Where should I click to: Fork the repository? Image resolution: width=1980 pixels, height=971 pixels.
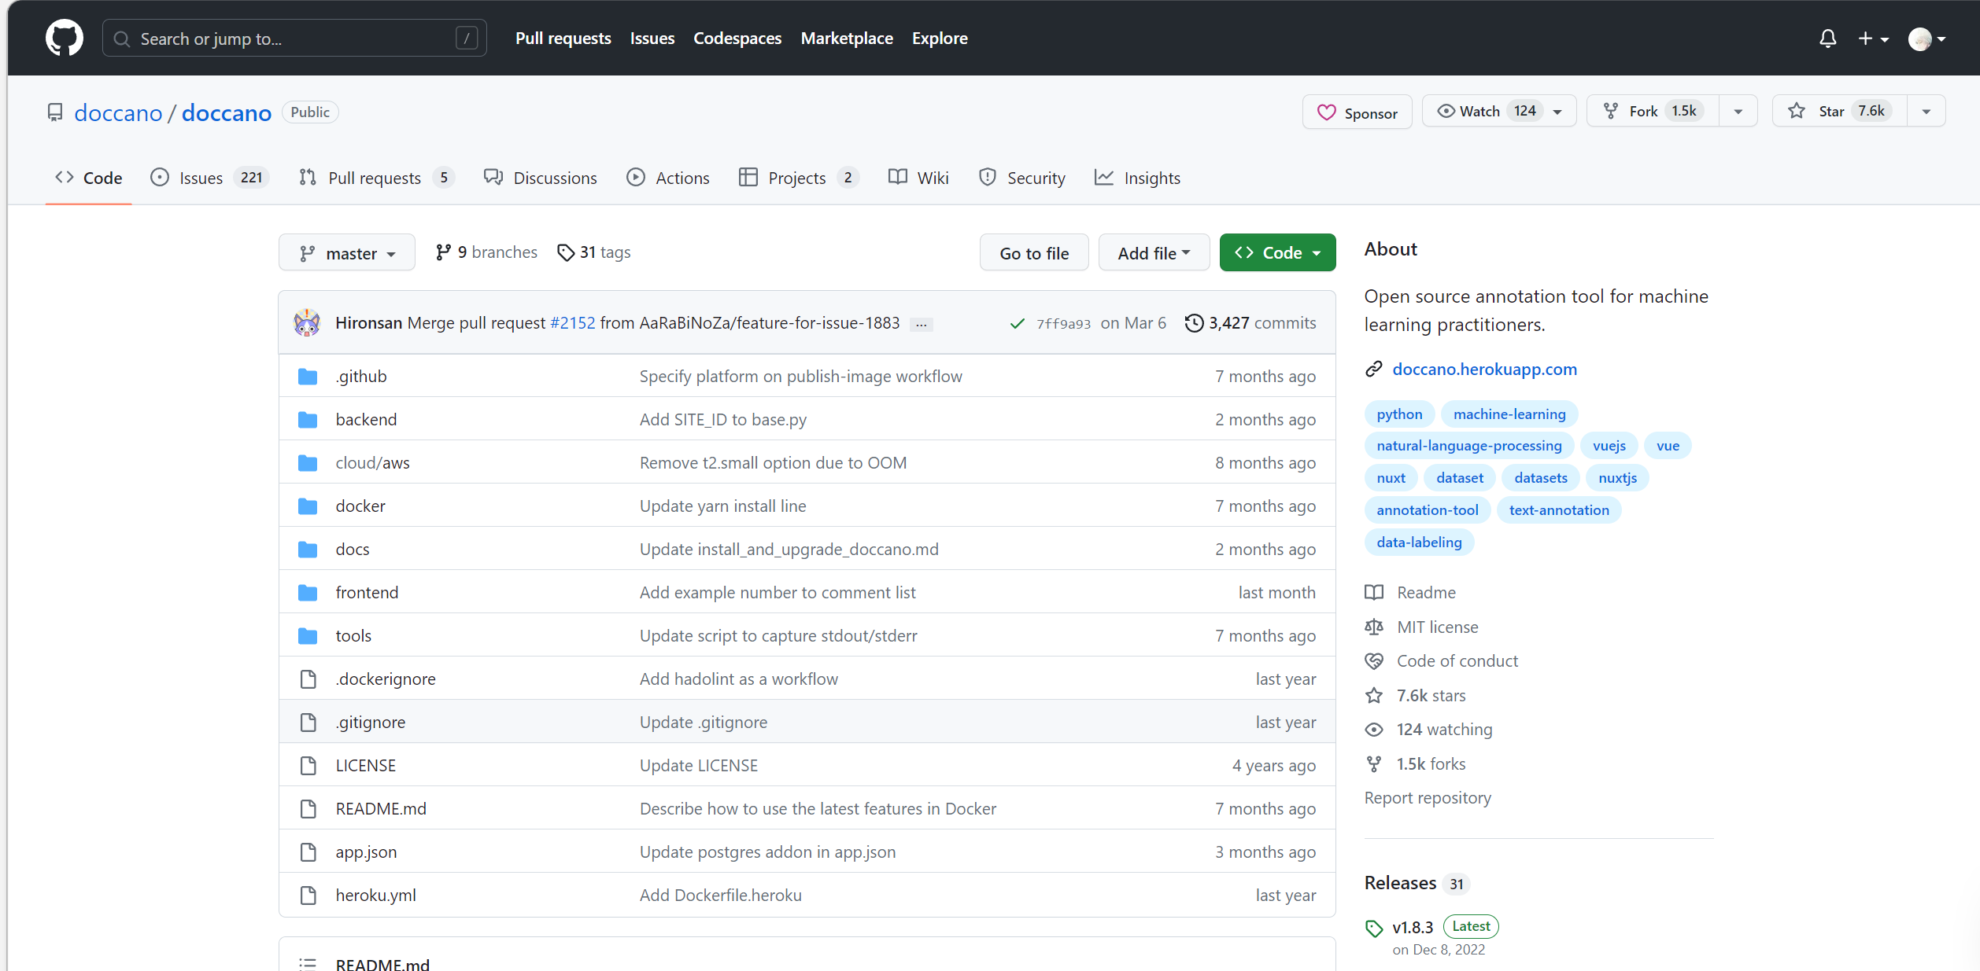[1653, 112]
